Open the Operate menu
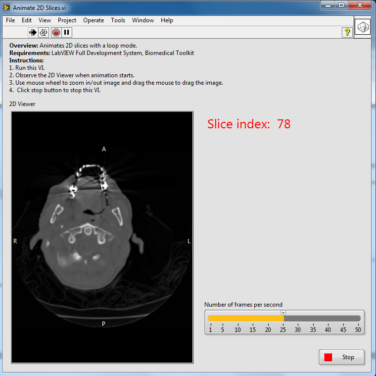 point(94,20)
